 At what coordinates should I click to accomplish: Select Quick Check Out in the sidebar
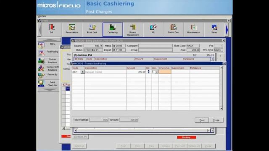(x=49, y=83)
